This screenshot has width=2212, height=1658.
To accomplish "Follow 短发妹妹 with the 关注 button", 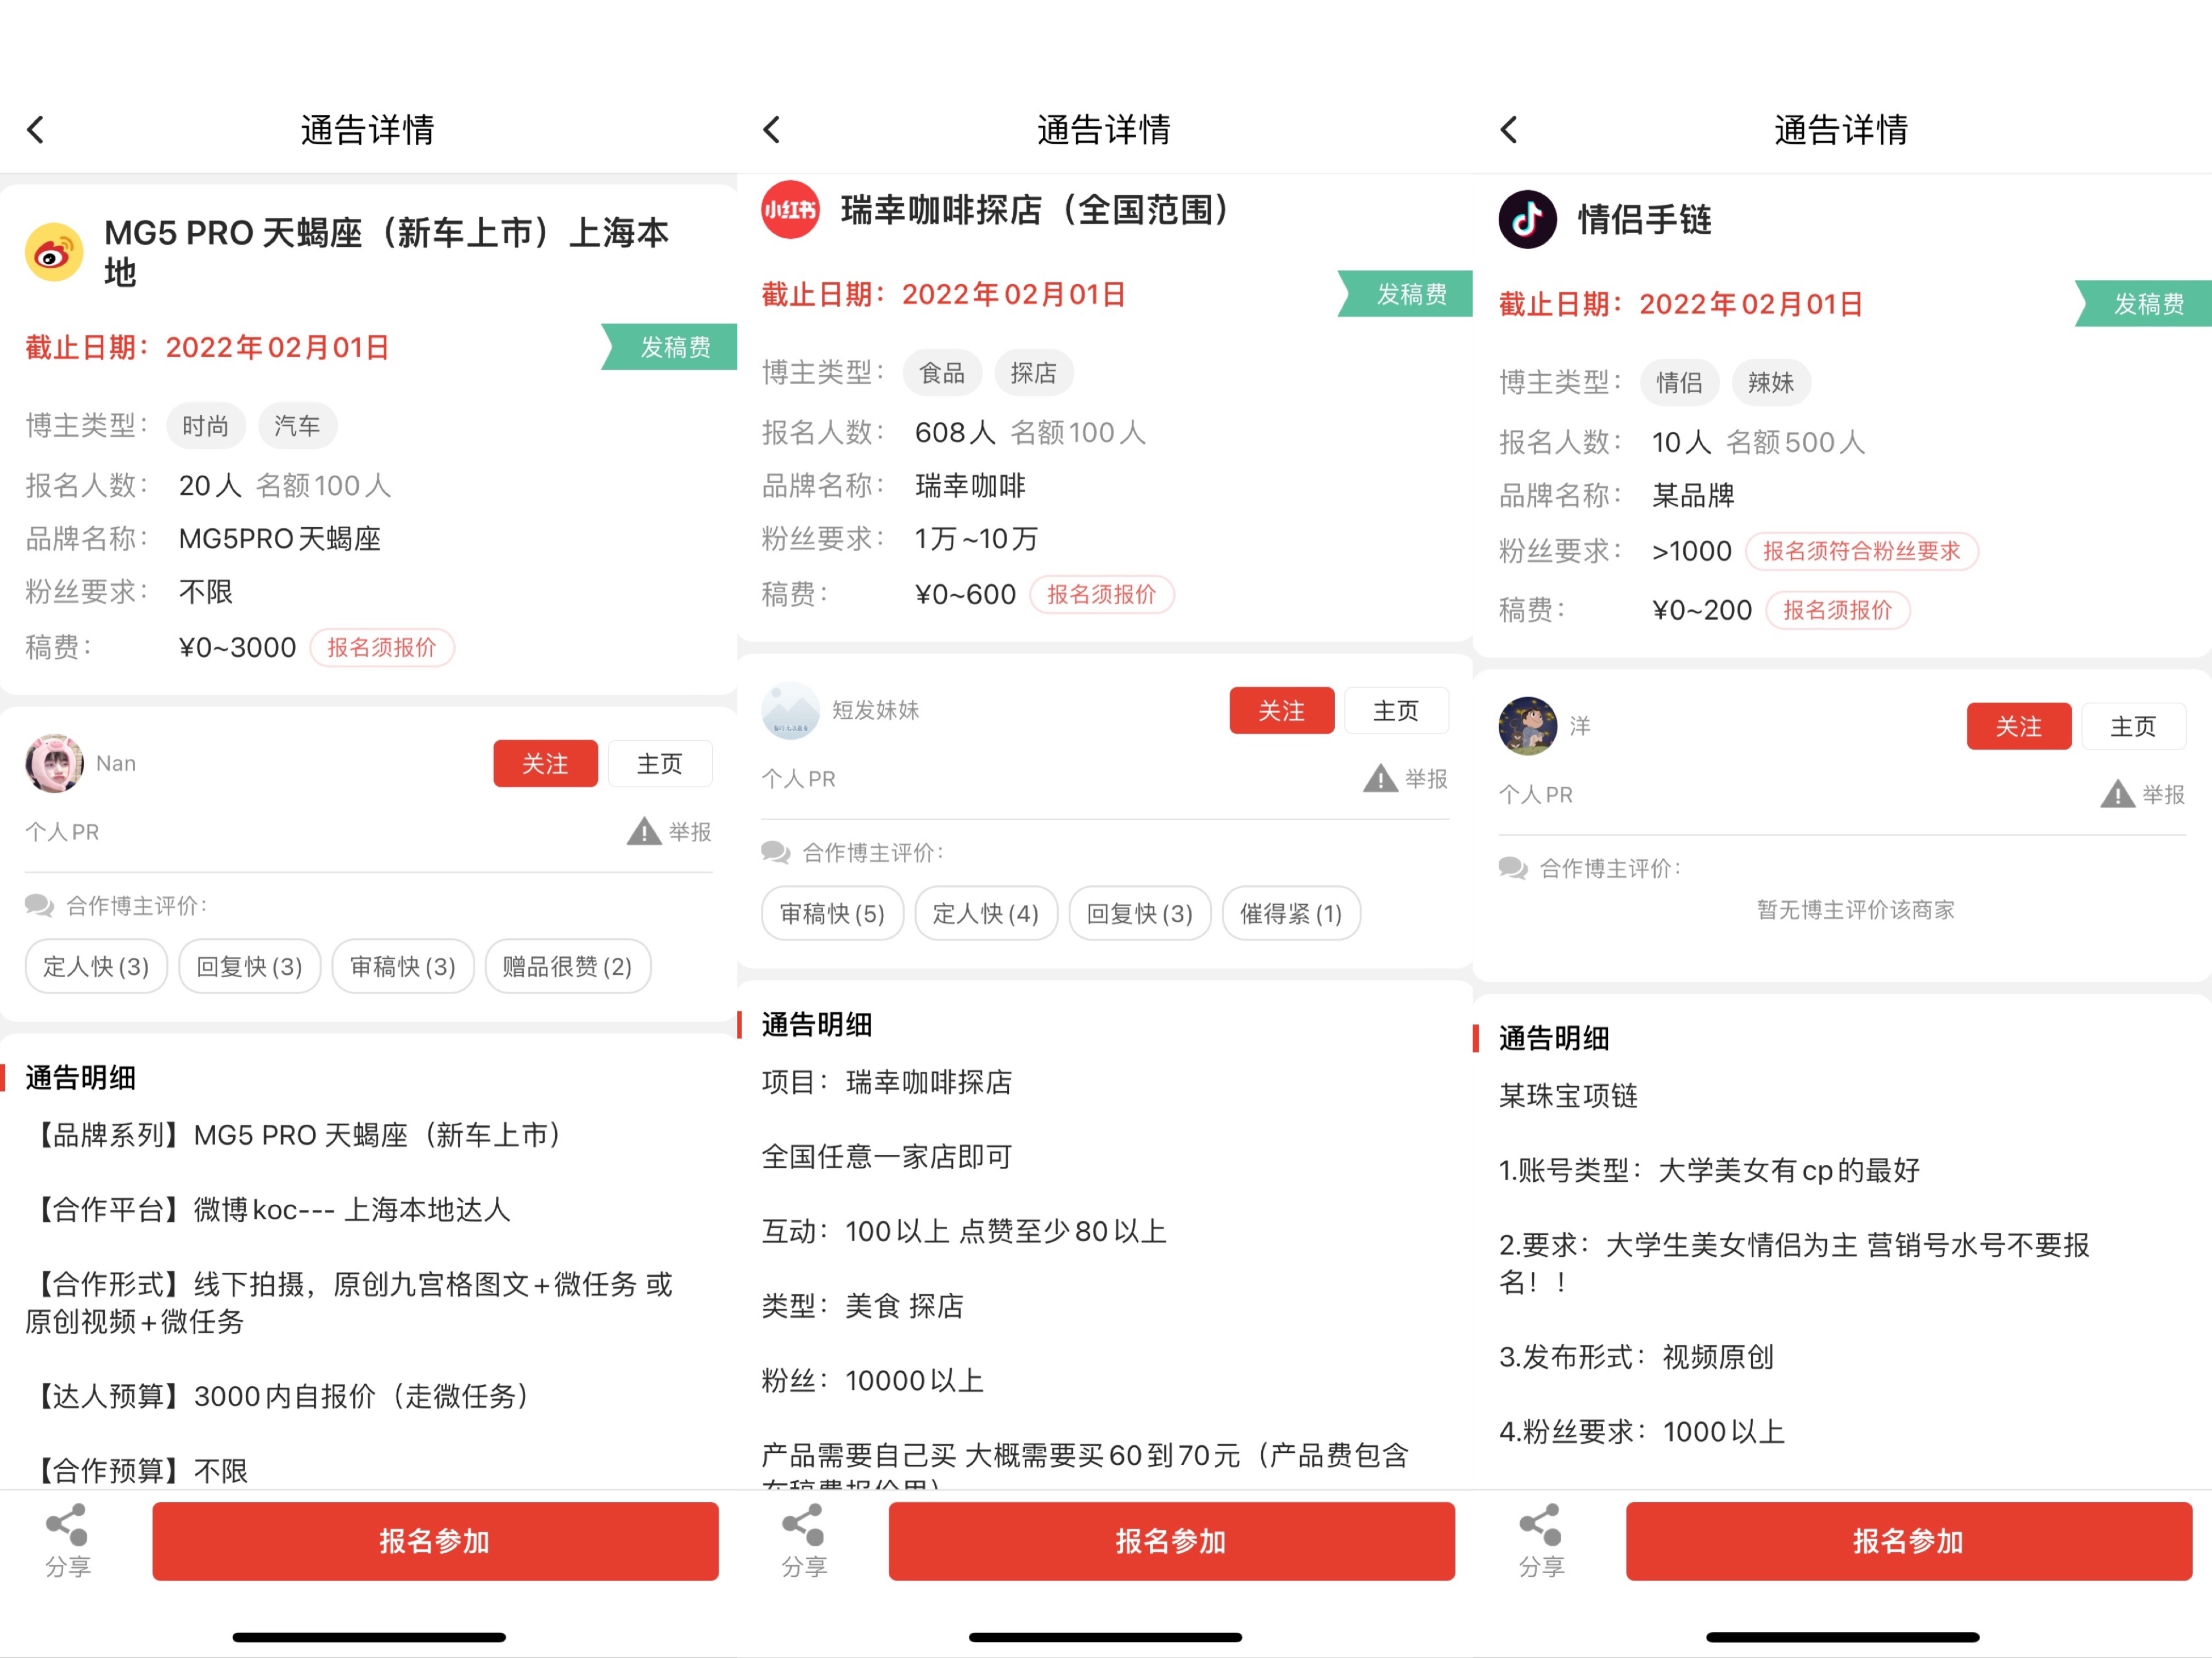I will pyautogui.click(x=1281, y=711).
